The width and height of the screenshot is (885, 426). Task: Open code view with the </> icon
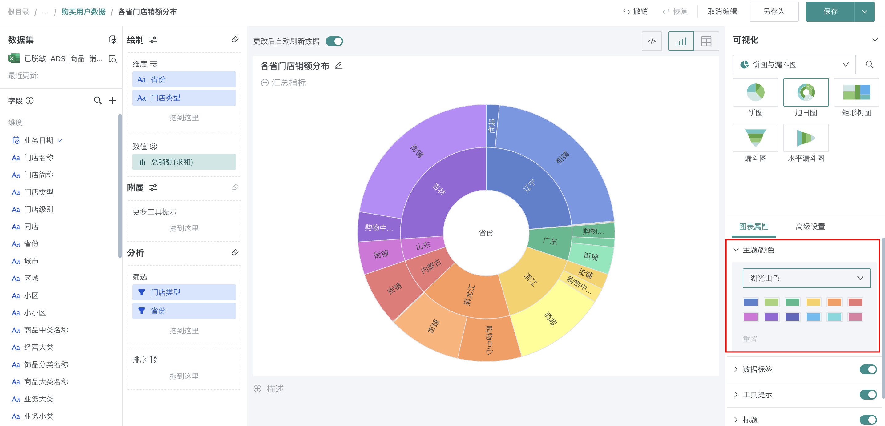click(x=651, y=41)
